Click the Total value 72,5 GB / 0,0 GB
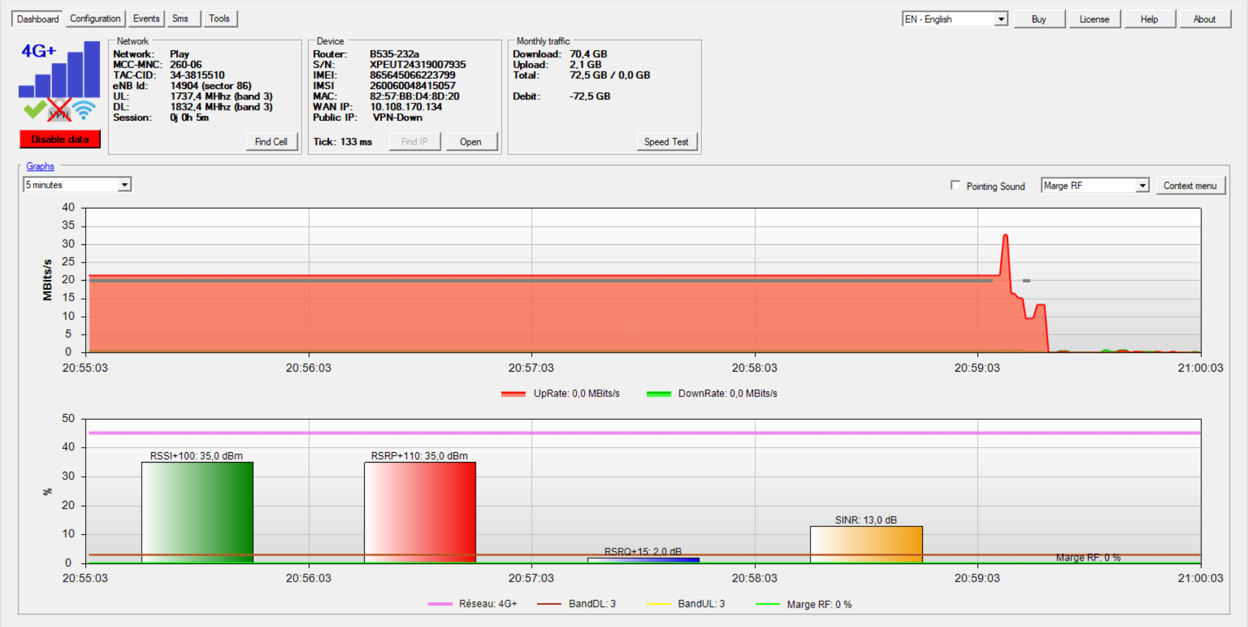 coord(610,75)
